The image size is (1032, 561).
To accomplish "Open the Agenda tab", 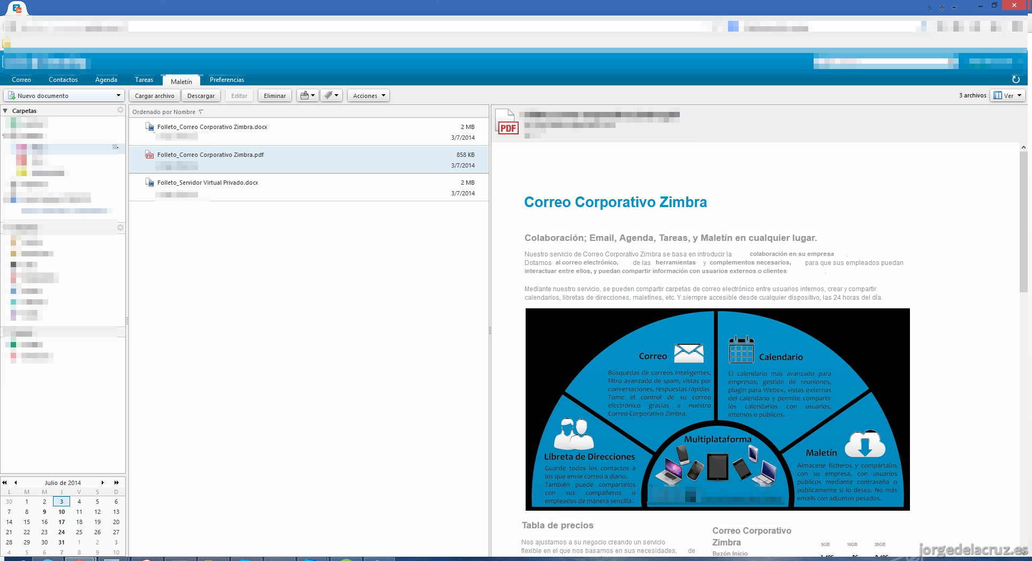I will pyautogui.click(x=106, y=80).
